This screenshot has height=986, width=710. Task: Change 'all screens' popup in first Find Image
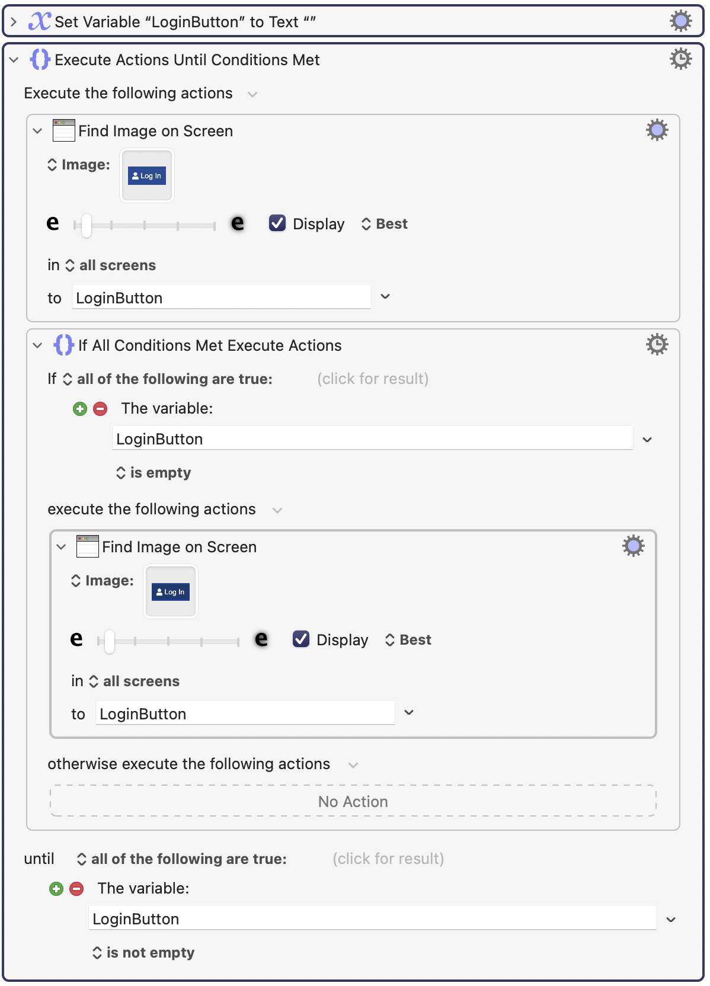111,265
